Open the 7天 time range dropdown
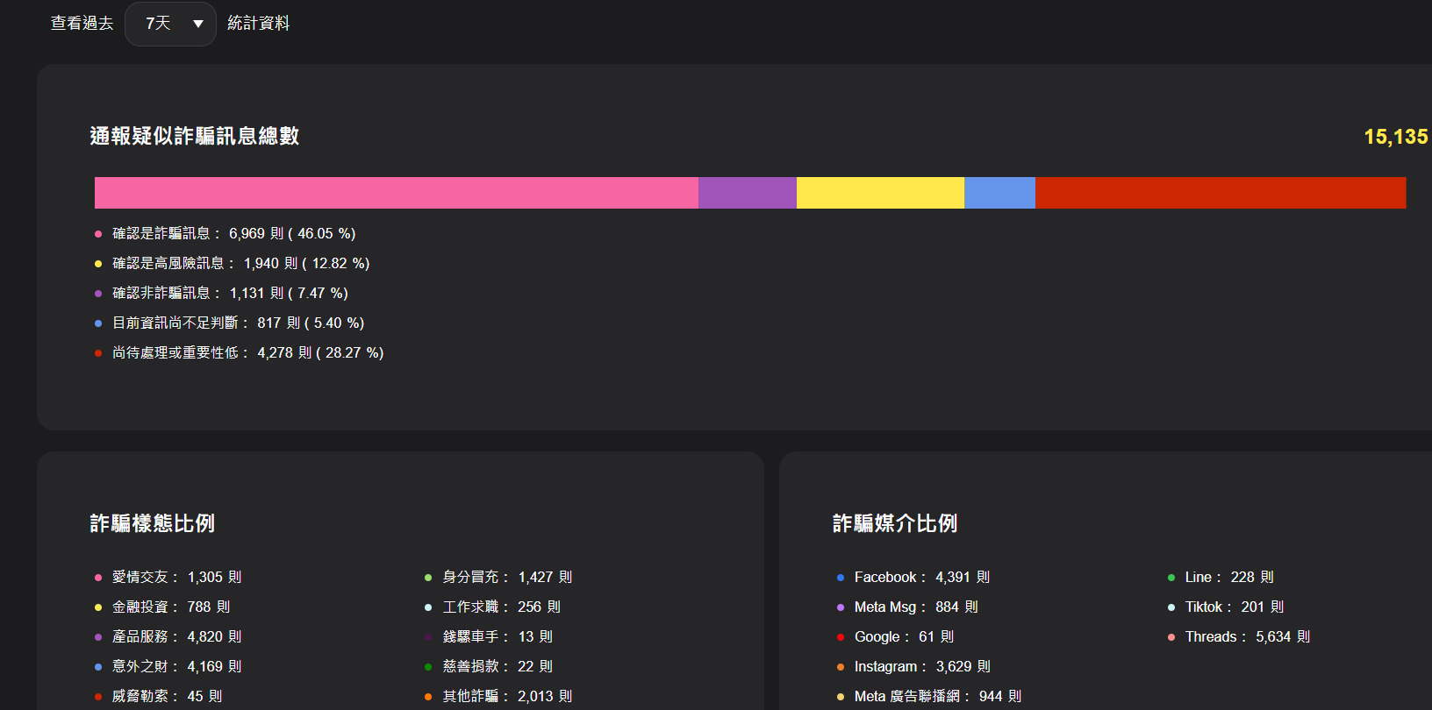1432x710 pixels. click(x=170, y=24)
